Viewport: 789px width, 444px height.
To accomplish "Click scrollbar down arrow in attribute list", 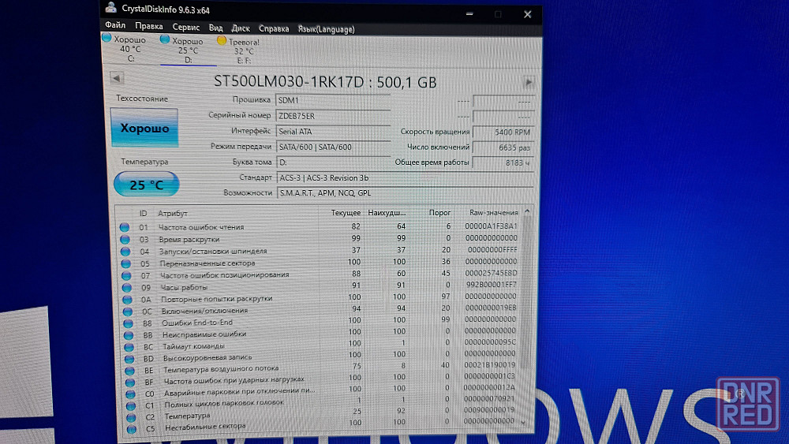I will click(524, 423).
